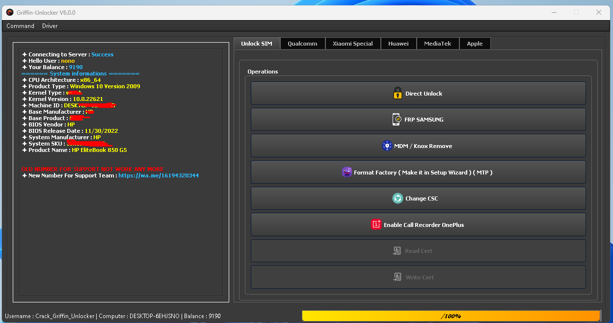Click the Read Cert certificate icon
This screenshot has width=613, height=323.
click(398, 251)
